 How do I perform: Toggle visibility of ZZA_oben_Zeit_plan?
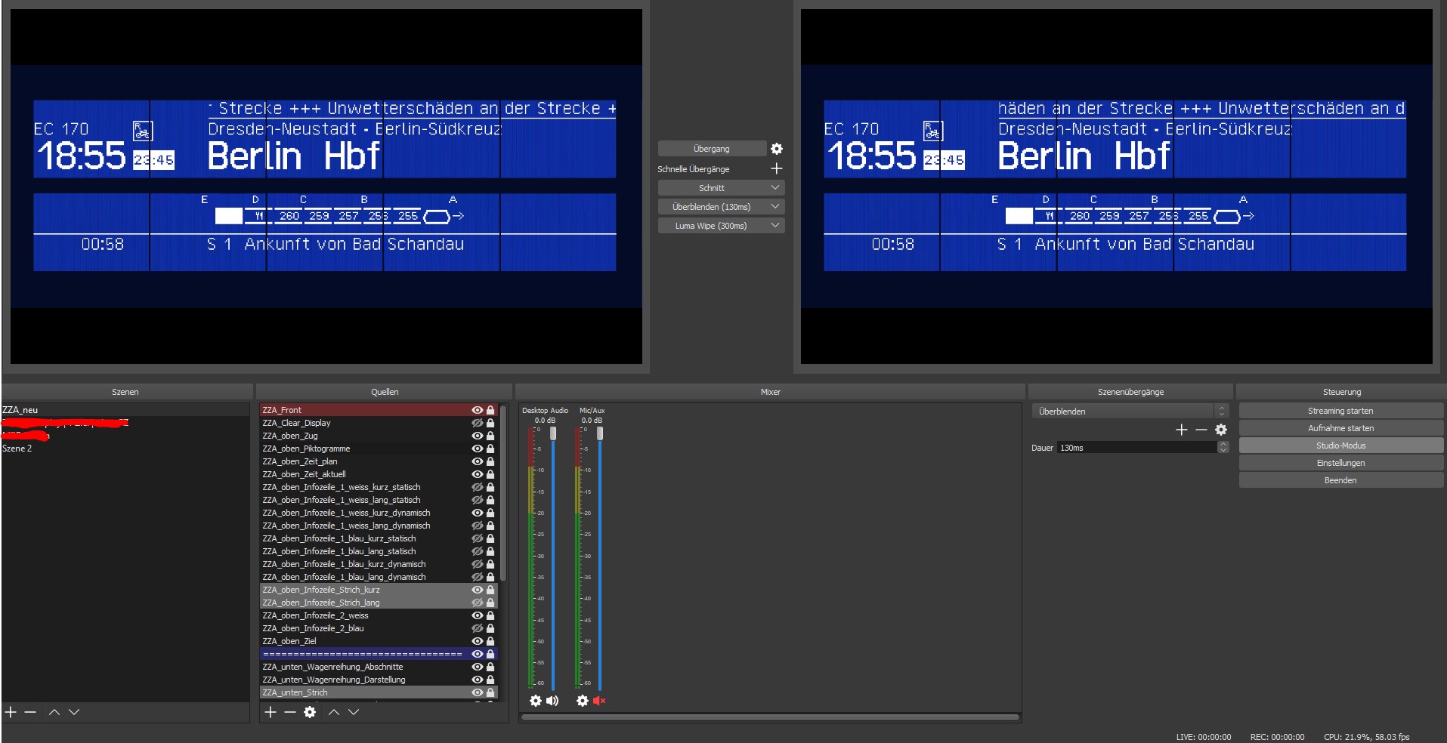click(x=478, y=461)
